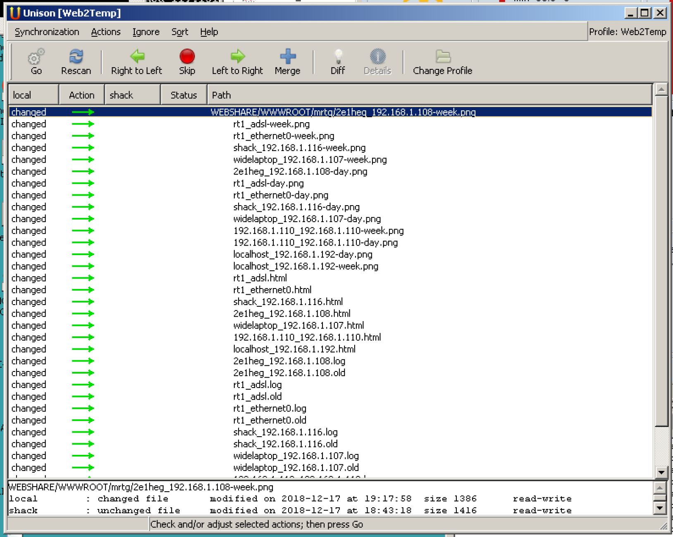The image size is (673, 537).
Task: Click the shack unchanged file detail line
Action: [x=290, y=511]
